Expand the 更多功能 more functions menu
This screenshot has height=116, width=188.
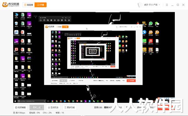[x=70, y=107]
